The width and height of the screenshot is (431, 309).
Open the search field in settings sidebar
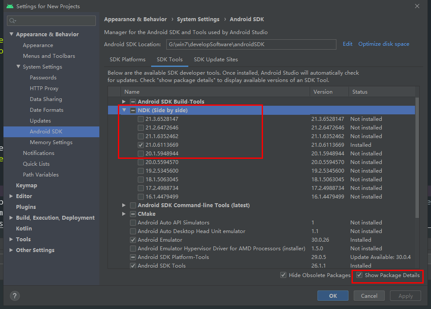point(51,20)
